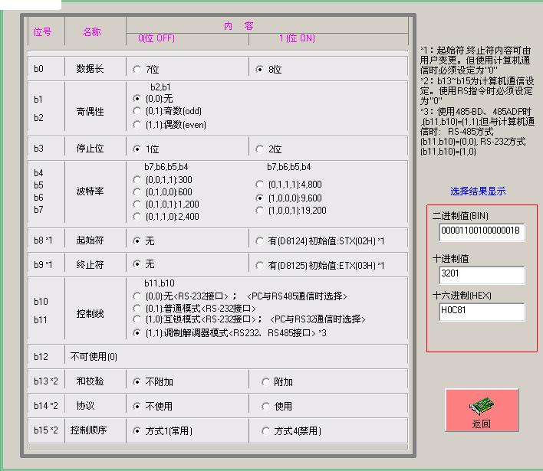The image size is (543, 471).
Task: Set baud rate to 4,800
Action: (260, 185)
